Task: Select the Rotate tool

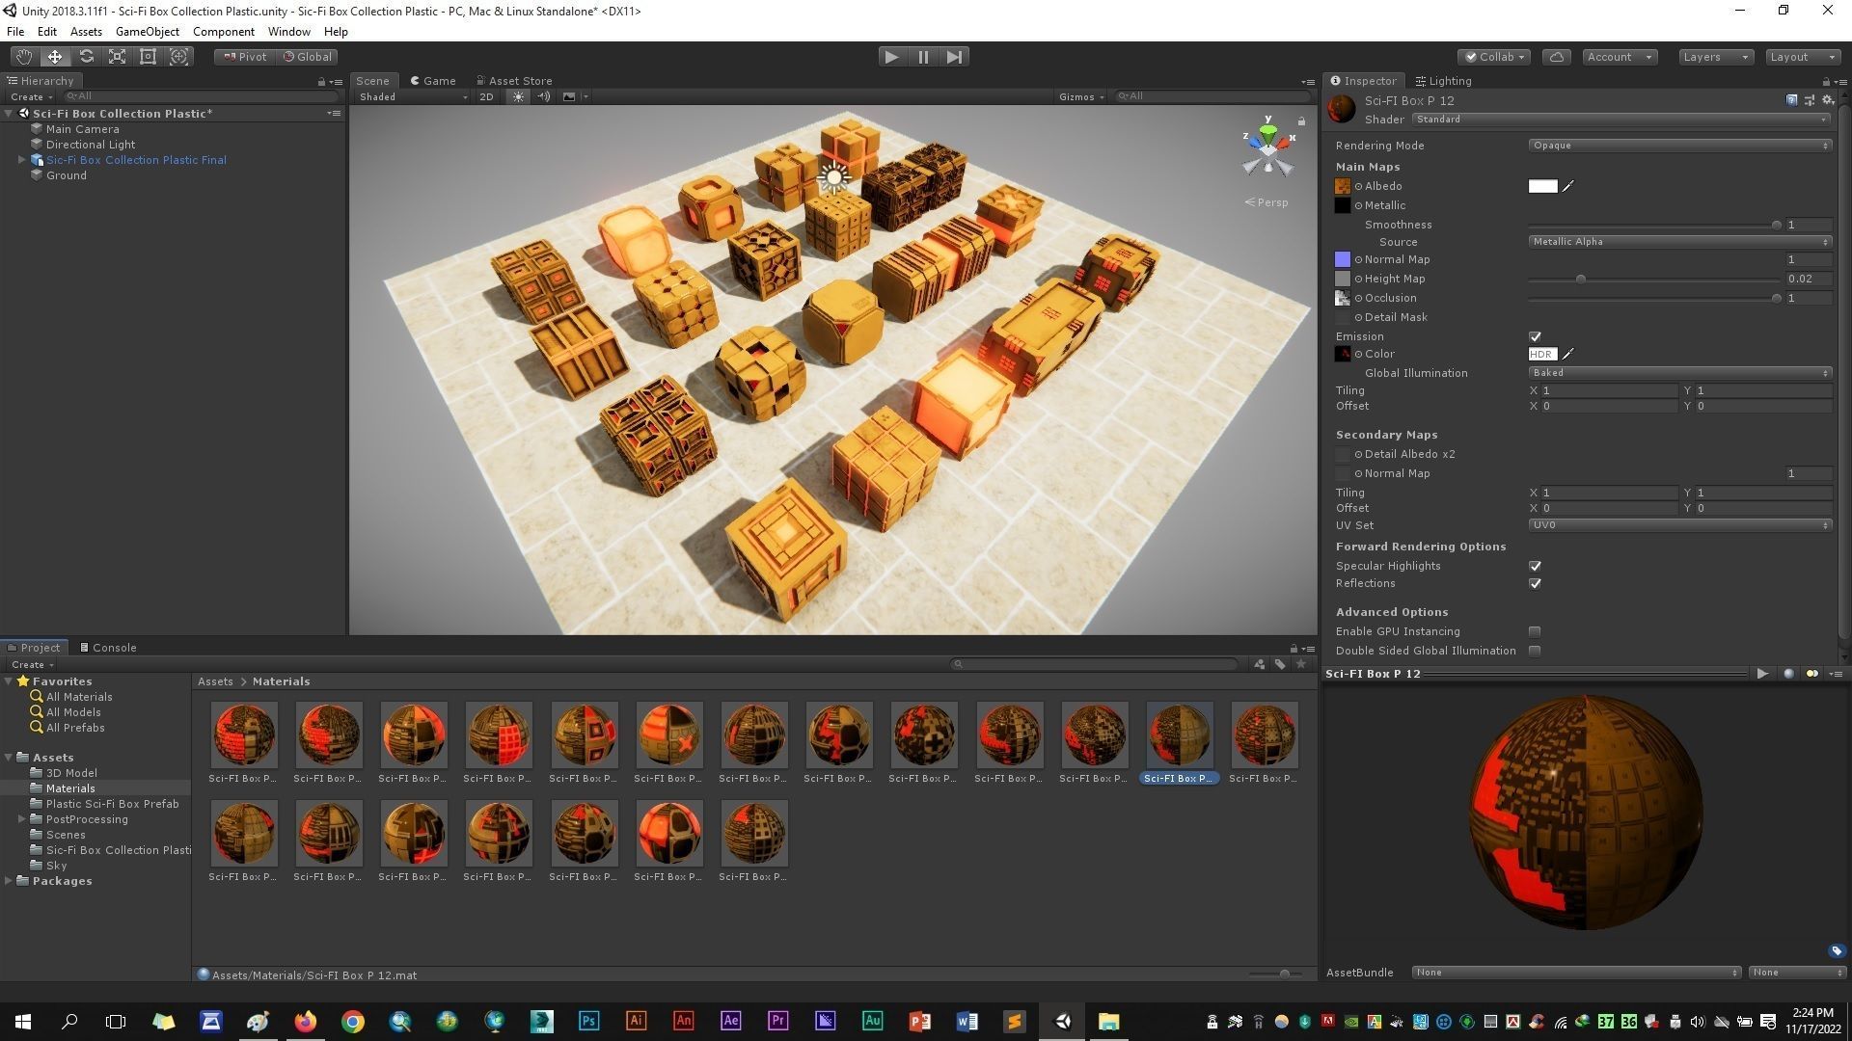Action: 86,57
